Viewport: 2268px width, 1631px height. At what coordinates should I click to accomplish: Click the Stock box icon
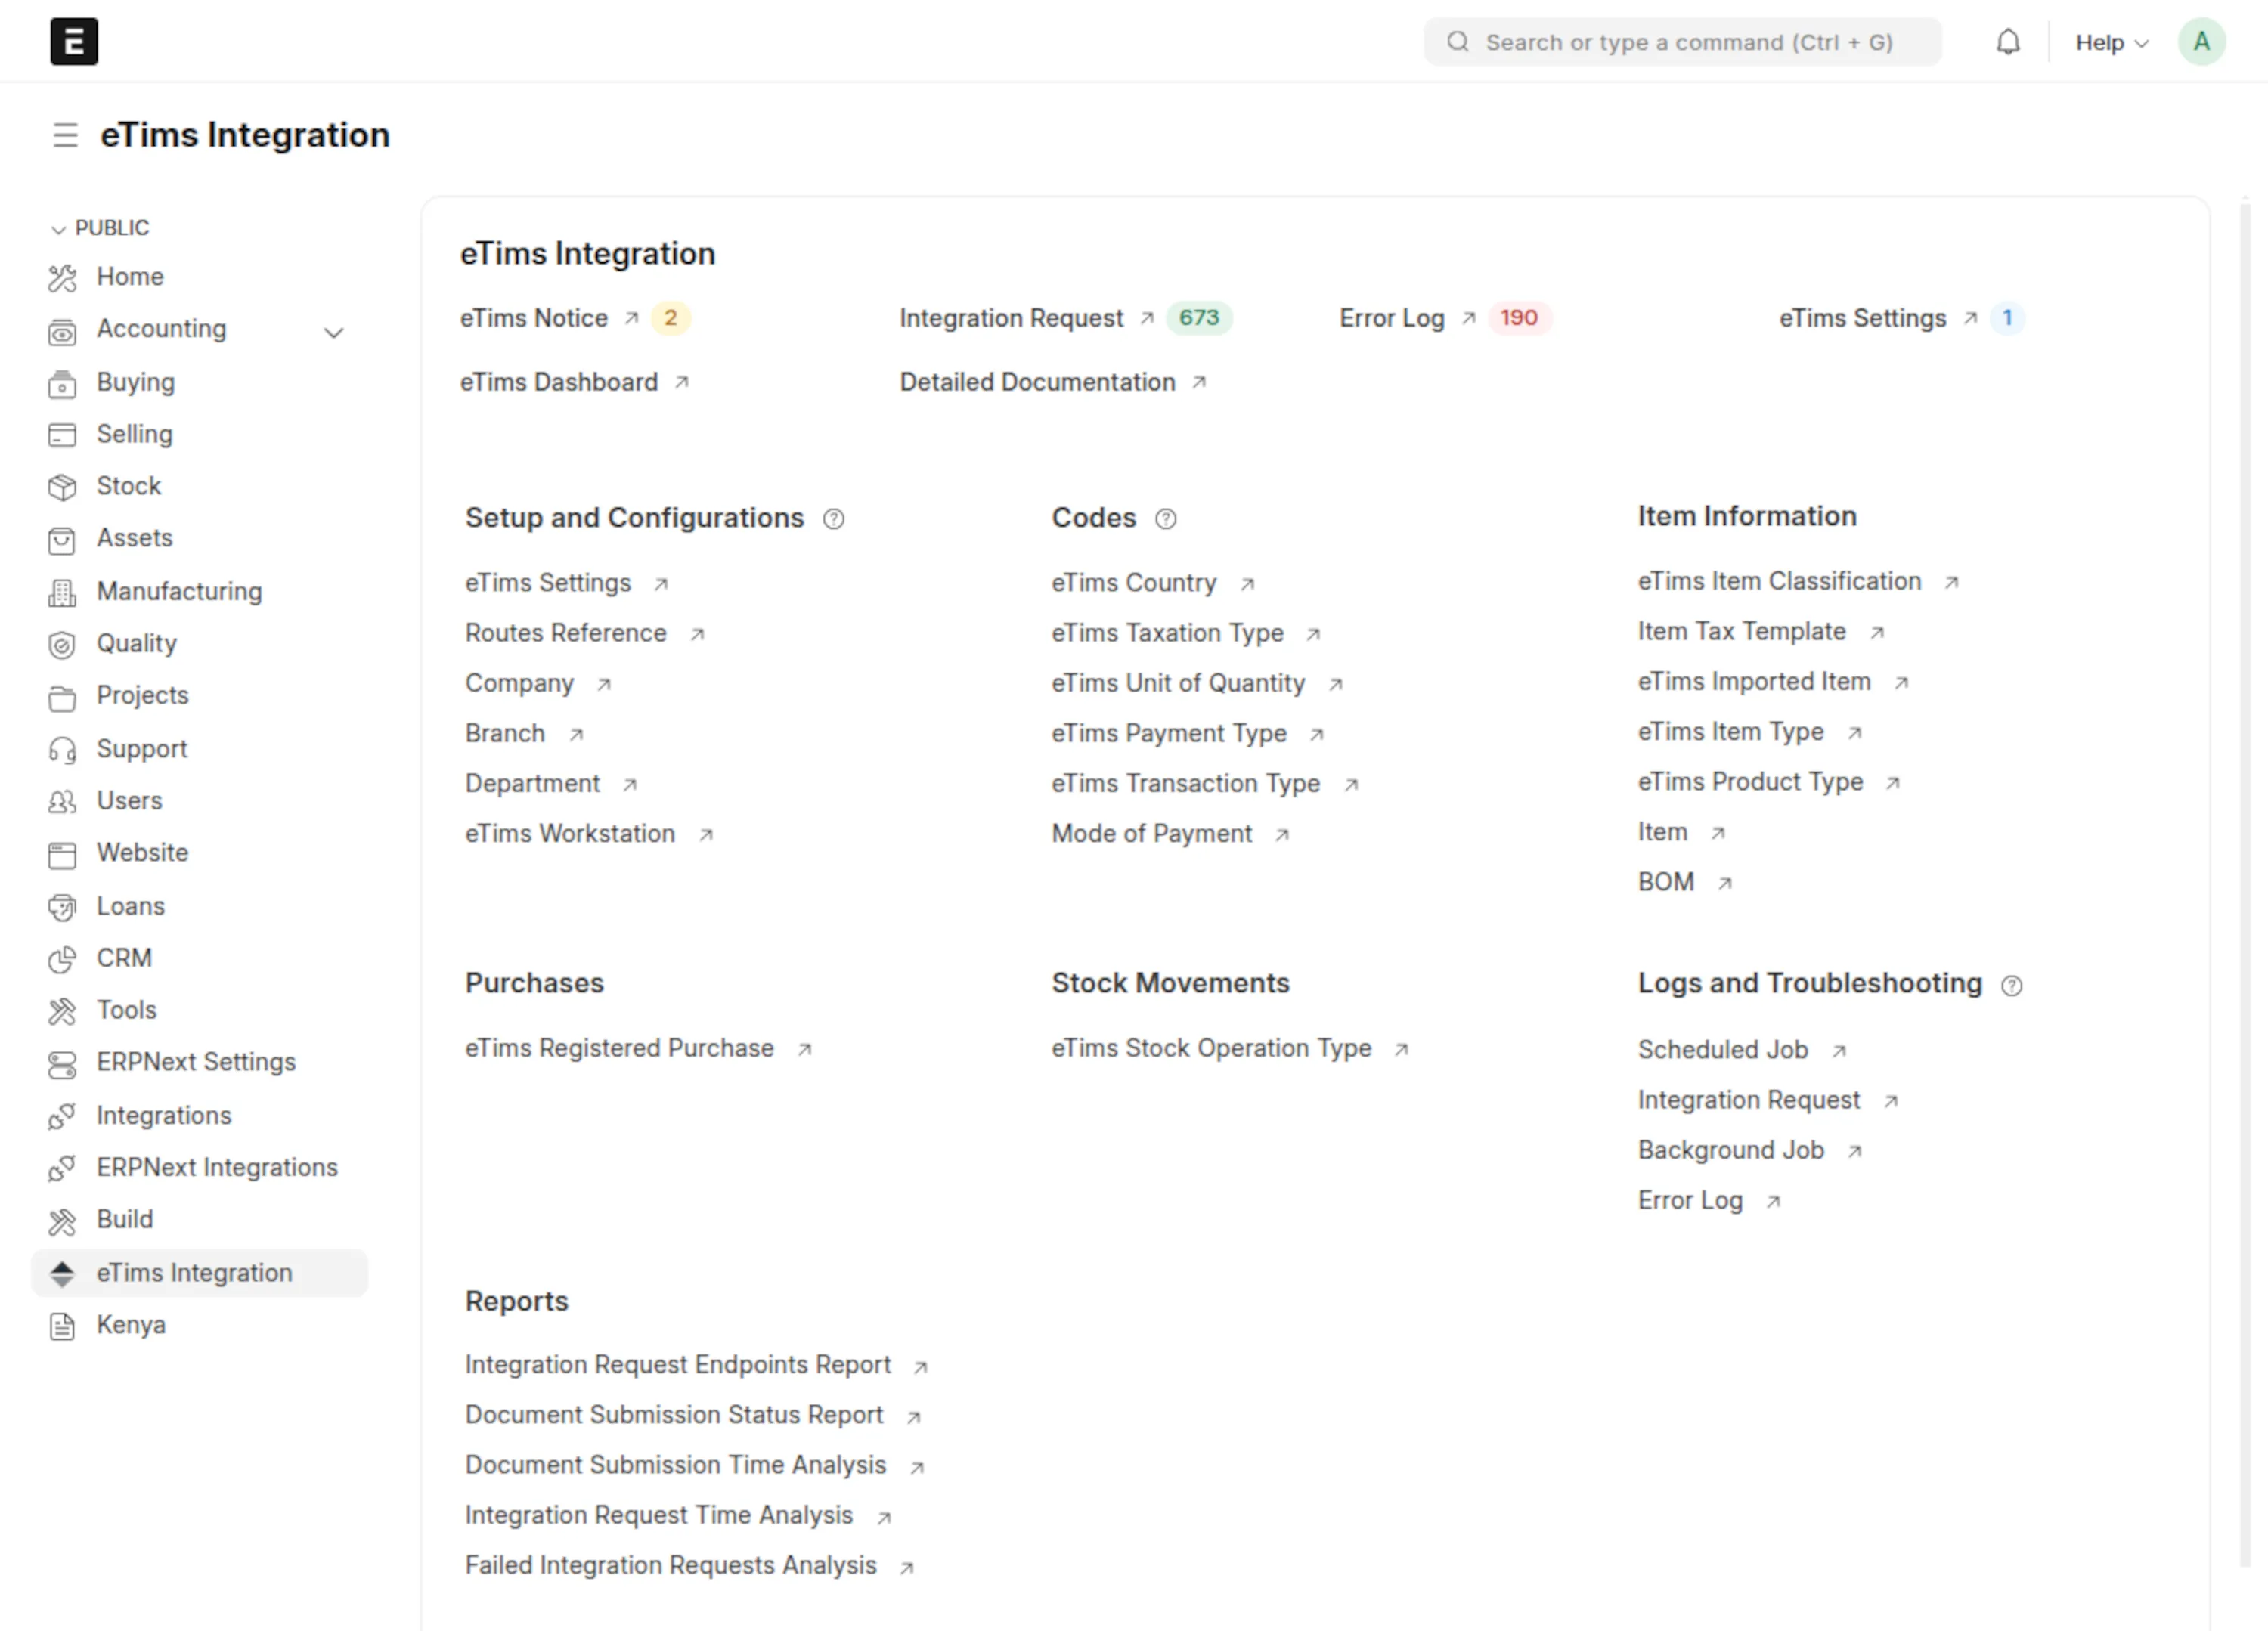[x=62, y=487]
